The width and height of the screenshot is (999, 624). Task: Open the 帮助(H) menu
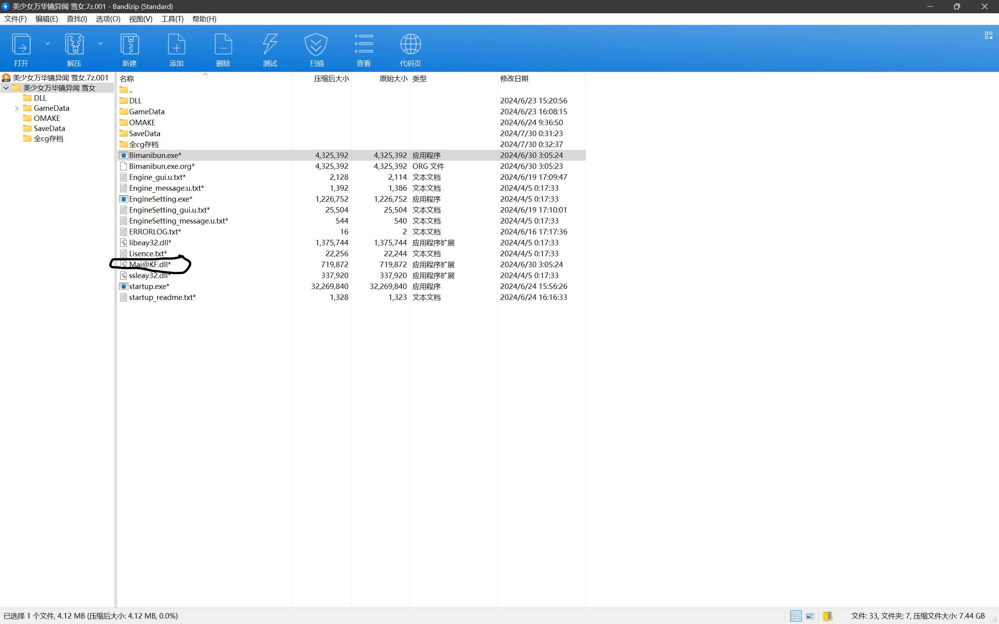(x=204, y=19)
